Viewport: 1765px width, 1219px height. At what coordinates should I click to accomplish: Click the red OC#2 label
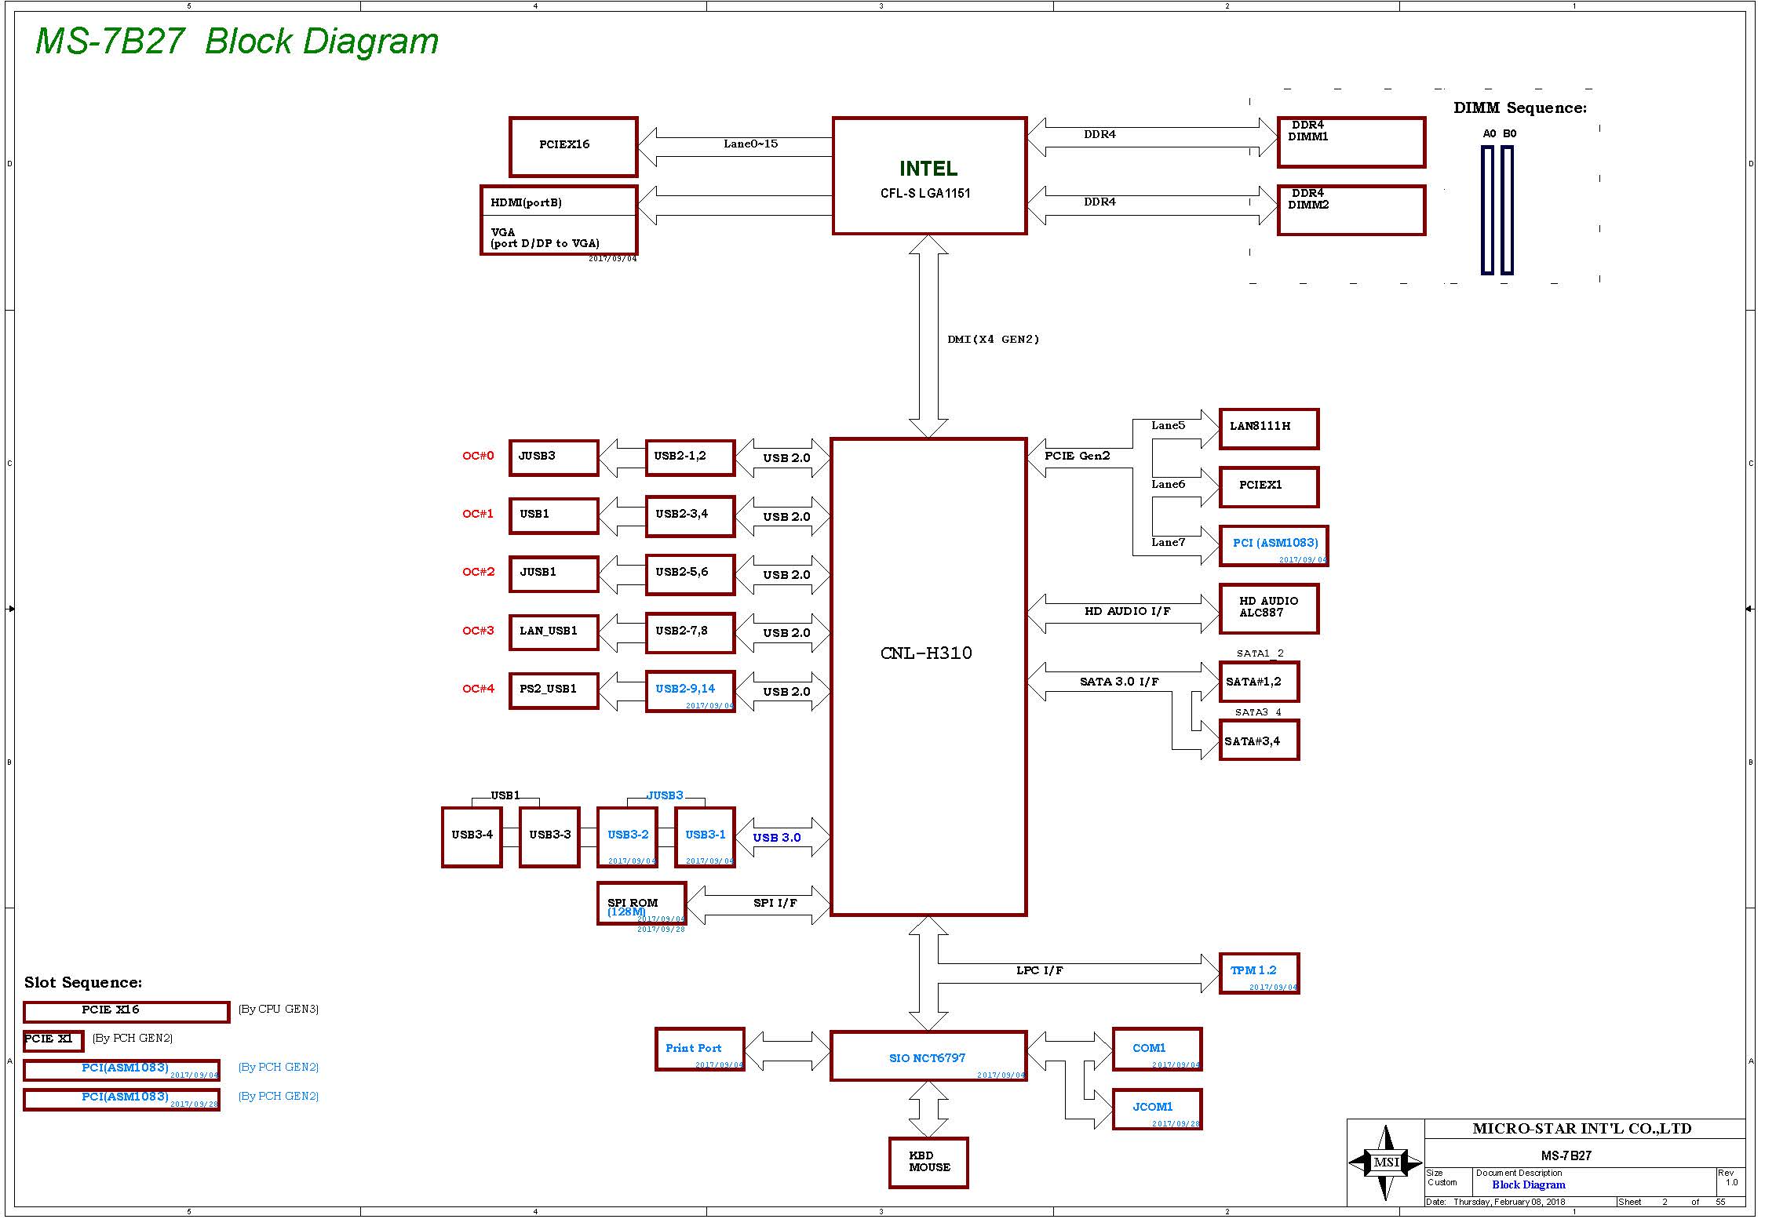(x=479, y=572)
